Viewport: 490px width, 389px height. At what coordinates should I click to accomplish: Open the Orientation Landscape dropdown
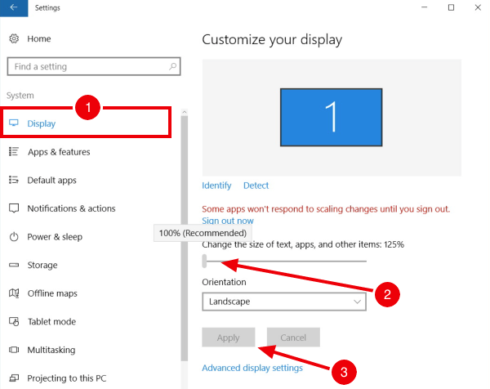(x=284, y=302)
